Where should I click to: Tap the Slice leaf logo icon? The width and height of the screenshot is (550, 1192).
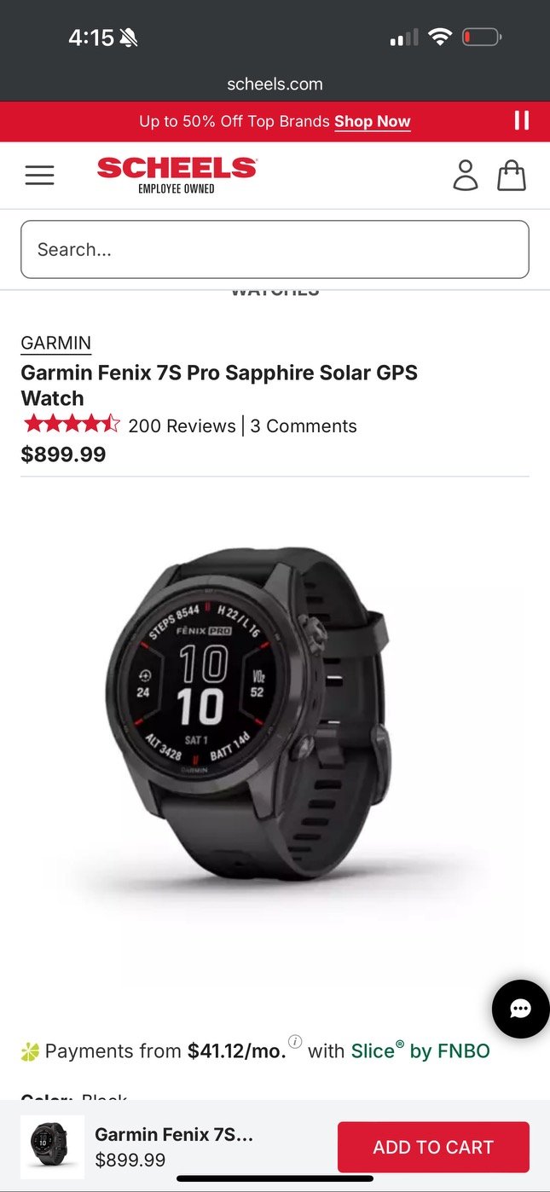click(30, 1051)
